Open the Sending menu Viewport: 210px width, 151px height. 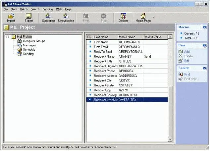point(48,9)
